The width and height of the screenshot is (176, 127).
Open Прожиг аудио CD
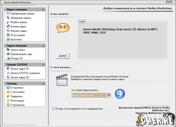click(19, 69)
